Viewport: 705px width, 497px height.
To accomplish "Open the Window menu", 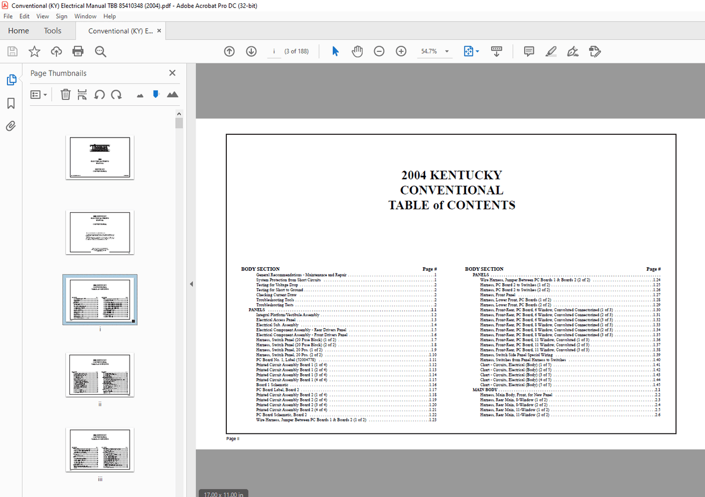I will click(x=85, y=16).
